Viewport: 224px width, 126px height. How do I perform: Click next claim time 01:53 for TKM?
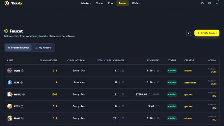[x=214, y=84]
